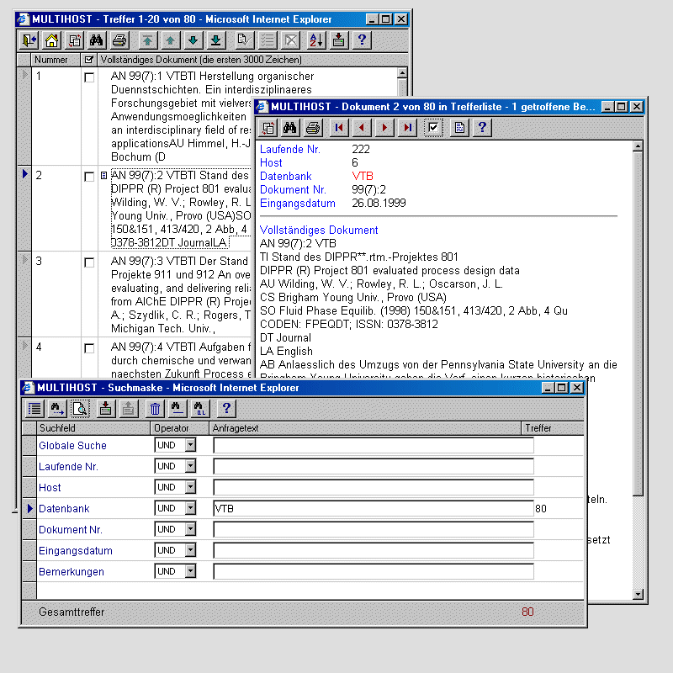Jump to the first document with the navigation arrow
Screen dimensions: 673x673
pos(339,128)
